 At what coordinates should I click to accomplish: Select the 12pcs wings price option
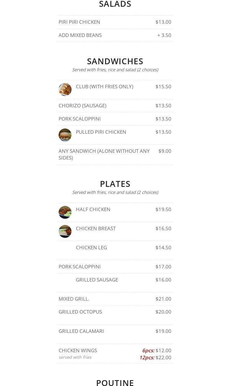[x=155, y=358]
